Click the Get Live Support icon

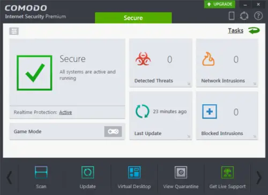click(x=227, y=172)
